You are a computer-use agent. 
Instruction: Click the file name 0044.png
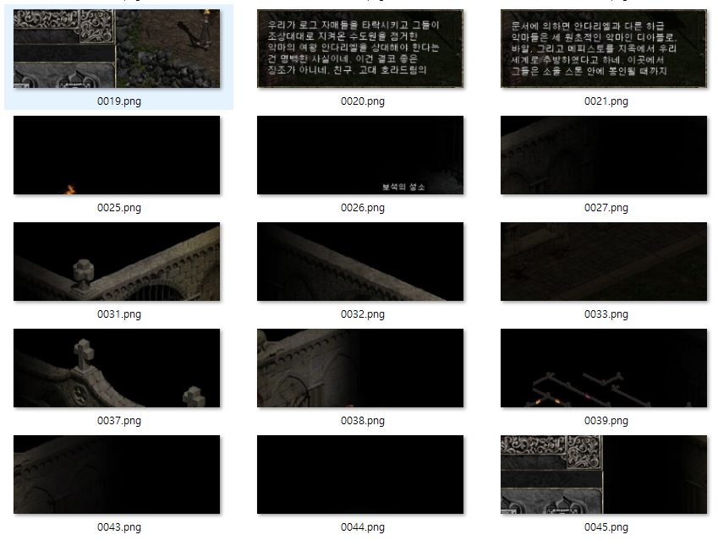(x=363, y=527)
